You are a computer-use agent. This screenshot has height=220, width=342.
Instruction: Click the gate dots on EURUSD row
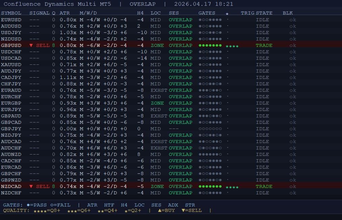pyautogui.click(x=210, y=20)
